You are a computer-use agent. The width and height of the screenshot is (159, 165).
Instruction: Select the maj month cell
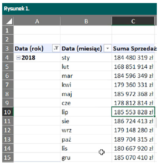[86, 94]
